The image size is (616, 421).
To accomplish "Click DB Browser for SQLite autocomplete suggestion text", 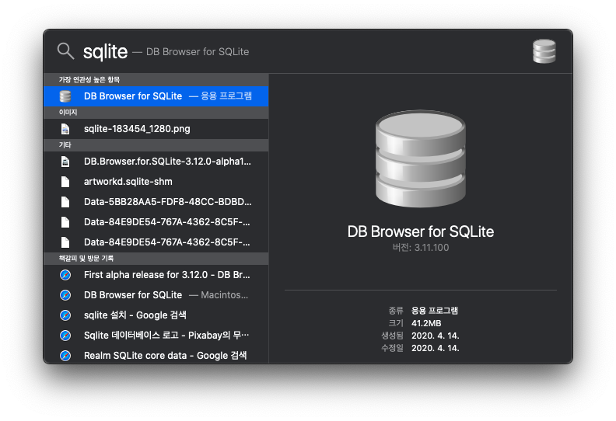I will coord(198,52).
